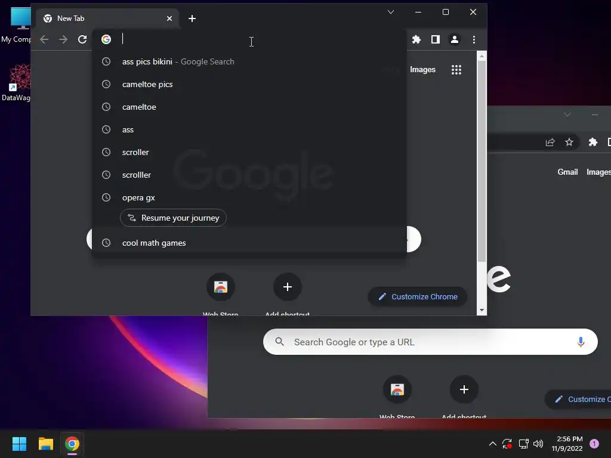Screen dimensions: 611x458
Task: Click the scroll-up arrow of the front window's scrollbar
Action: tap(482, 57)
